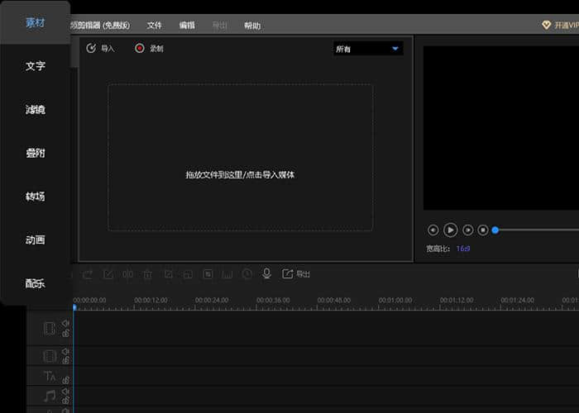The width and height of the screenshot is (579, 413).
Task: Mute the first video track
Action: 65,324
